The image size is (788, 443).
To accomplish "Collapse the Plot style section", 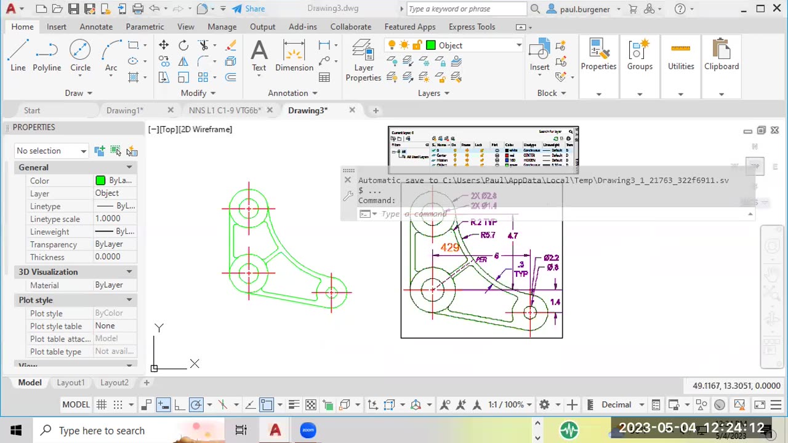I will click(x=129, y=300).
